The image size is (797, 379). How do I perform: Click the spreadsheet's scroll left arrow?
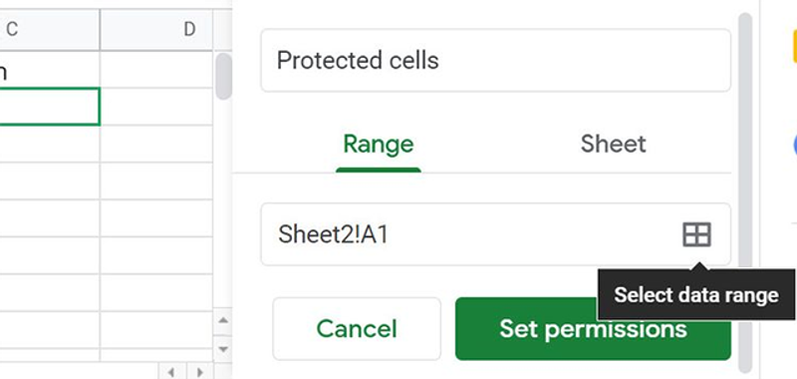pyautogui.click(x=171, y=372)
